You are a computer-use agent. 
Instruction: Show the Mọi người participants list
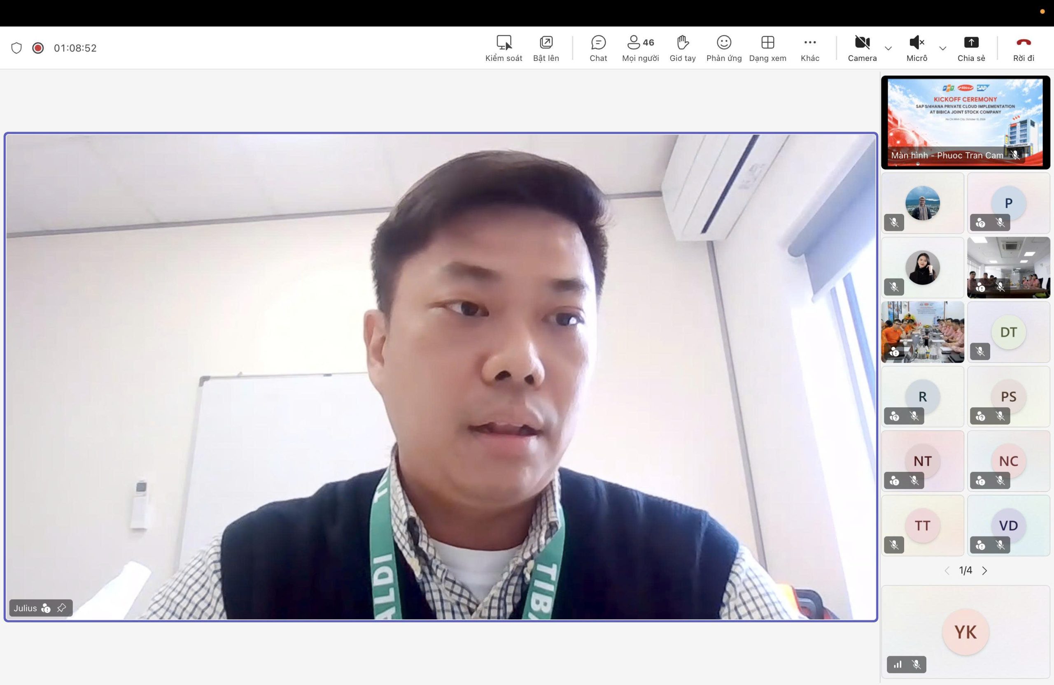640,48
